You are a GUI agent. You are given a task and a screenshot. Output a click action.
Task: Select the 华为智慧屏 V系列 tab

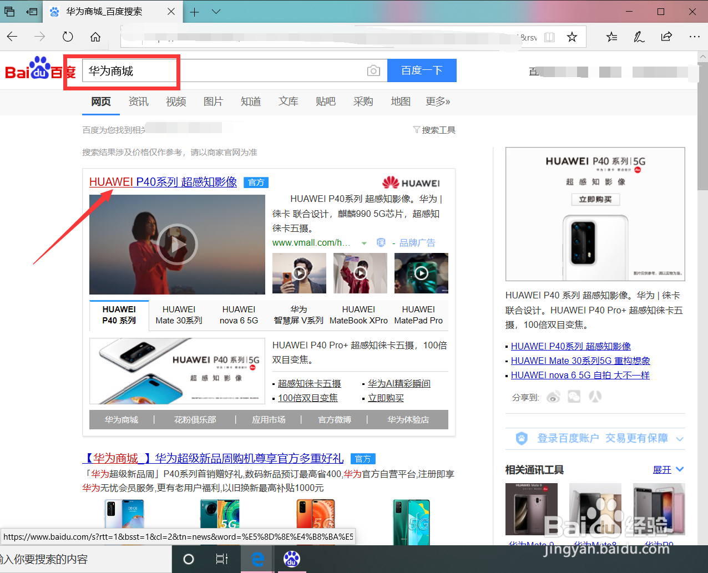299,315
